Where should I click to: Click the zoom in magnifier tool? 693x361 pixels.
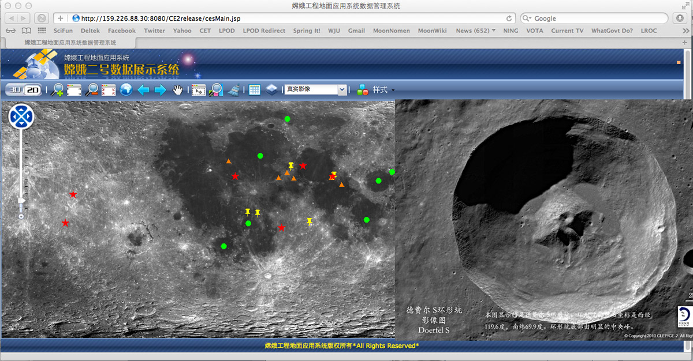pyautogui.click(x=57, y=89)
